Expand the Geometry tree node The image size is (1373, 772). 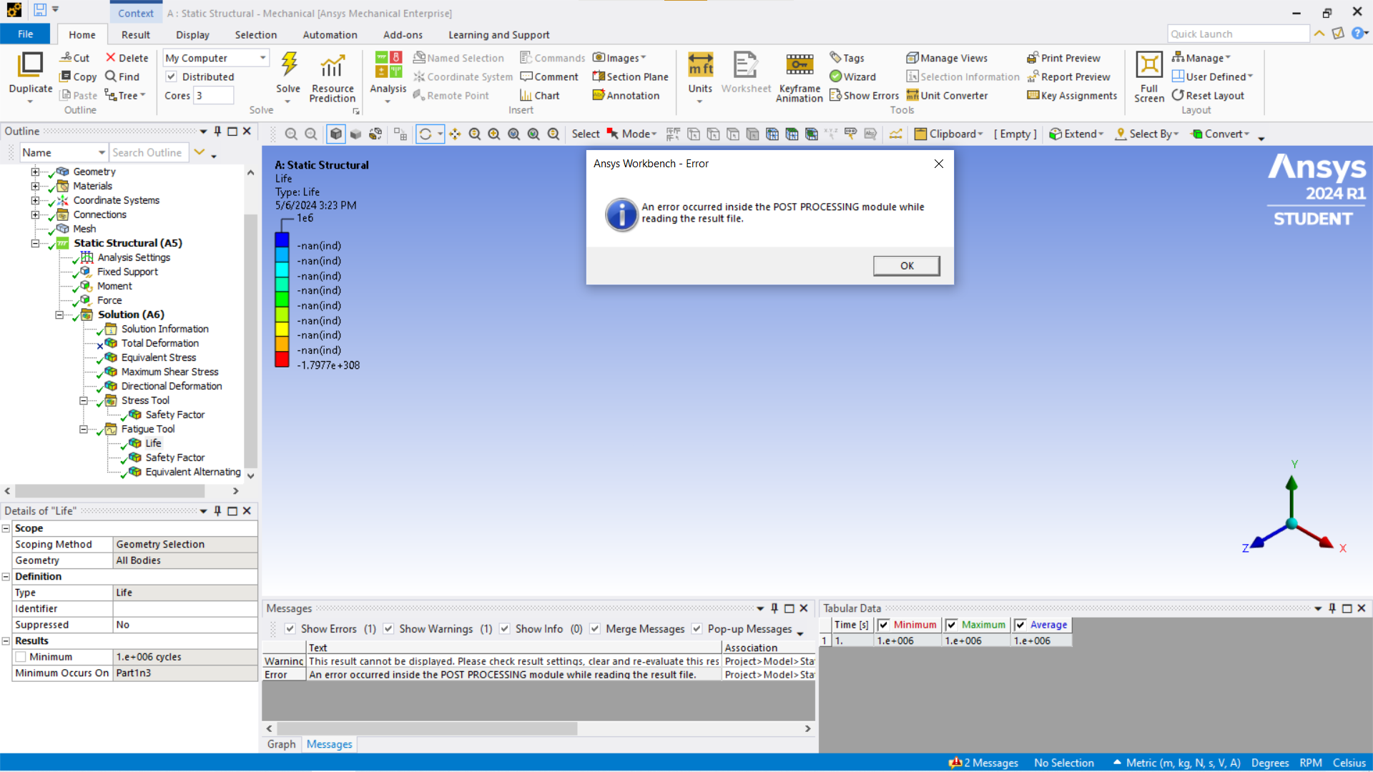[35, 172]
